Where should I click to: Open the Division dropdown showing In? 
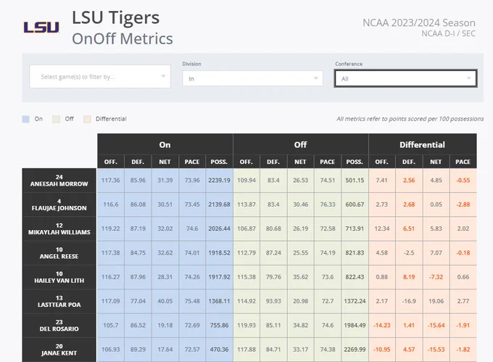tap(252, 78)
